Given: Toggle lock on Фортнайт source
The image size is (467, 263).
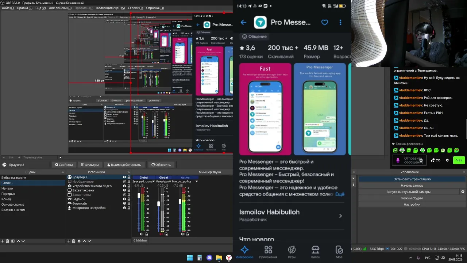Looking at the screenshot, I should point(129,203).
